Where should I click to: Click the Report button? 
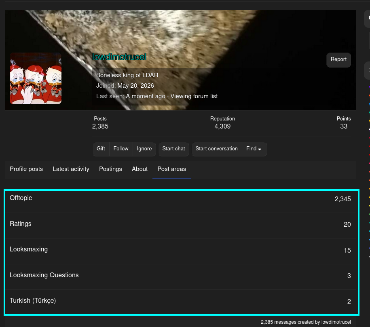(x=338, y=60)
